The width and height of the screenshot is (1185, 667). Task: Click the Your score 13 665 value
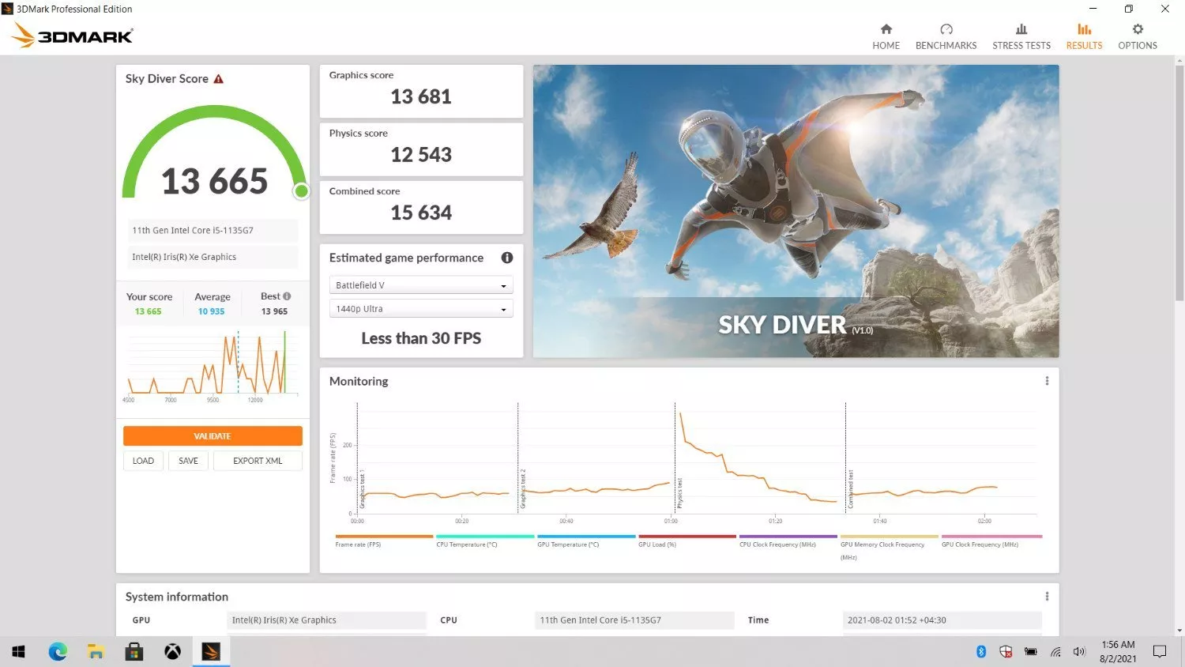[x=148, y=311]
